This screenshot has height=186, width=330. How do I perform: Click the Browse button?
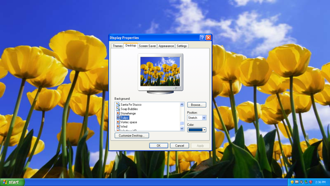(197, 105)
